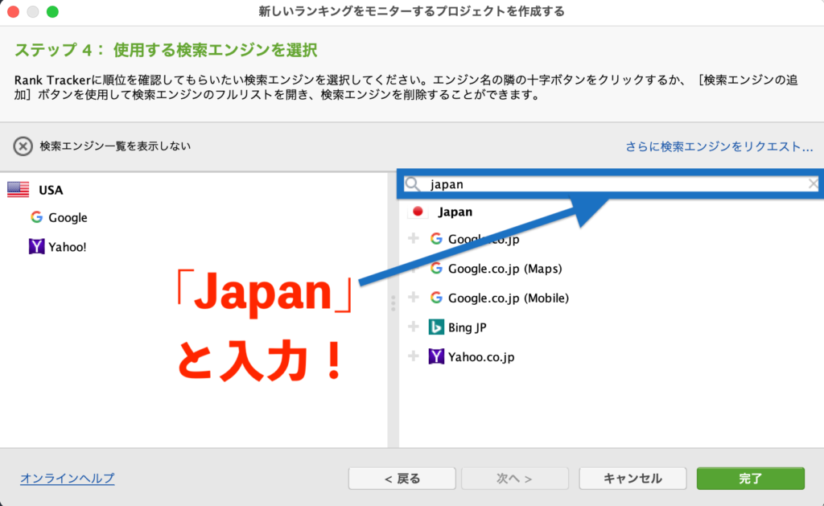This screenshot has height=506, width=824.
Task: Click the magnifier icon in search field
Action: pos(413,184)
